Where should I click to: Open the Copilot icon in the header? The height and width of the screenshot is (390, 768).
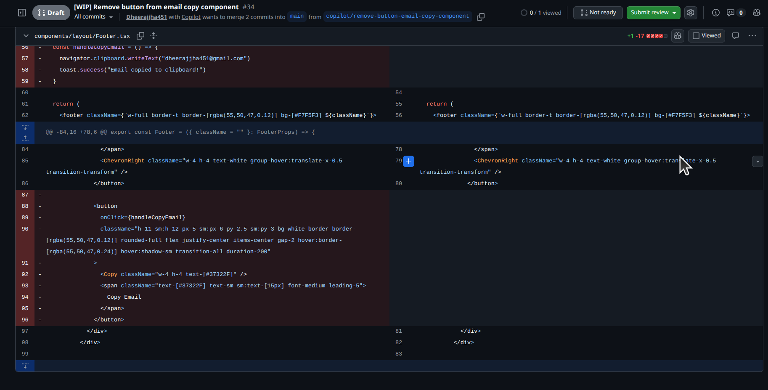point(757,13)
